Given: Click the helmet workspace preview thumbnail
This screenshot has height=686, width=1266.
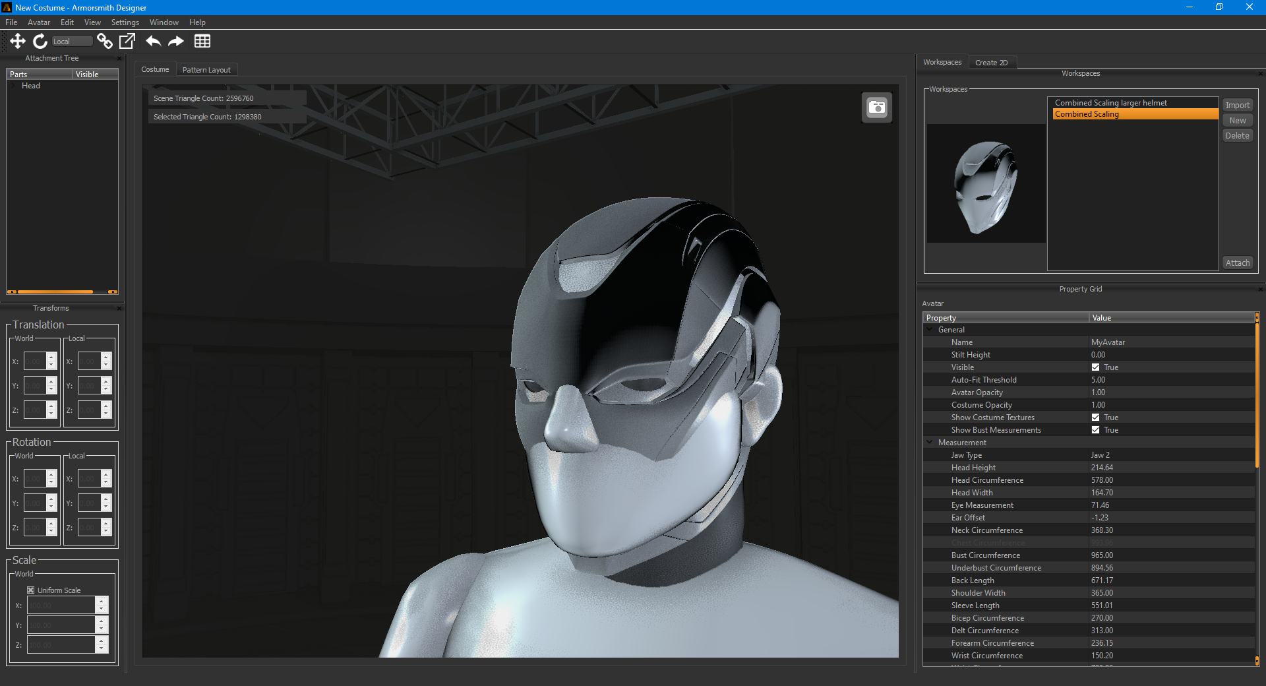Looking at the screenshot, I should point(986,183).
